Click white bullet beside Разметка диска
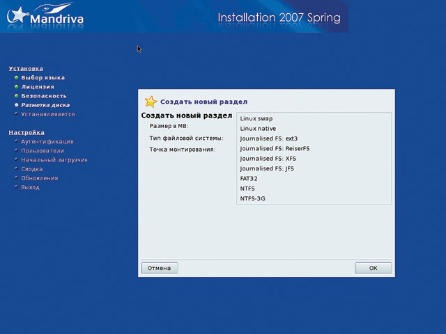 pos(17,105)
